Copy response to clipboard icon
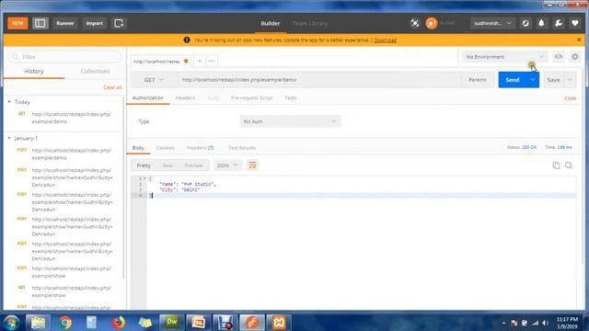The height and width of the screenshot is (331, 589). click(556, 165)
